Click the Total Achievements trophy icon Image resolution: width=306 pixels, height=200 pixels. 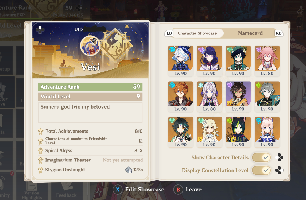click(41, 131)
